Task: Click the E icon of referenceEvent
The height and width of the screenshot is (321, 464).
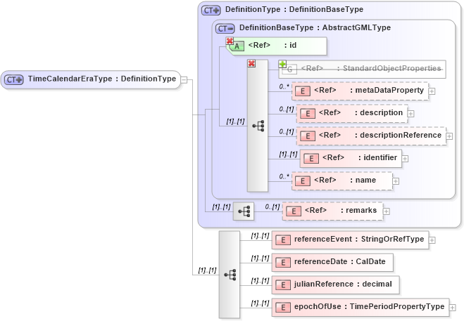Action: tap(283, 240)
